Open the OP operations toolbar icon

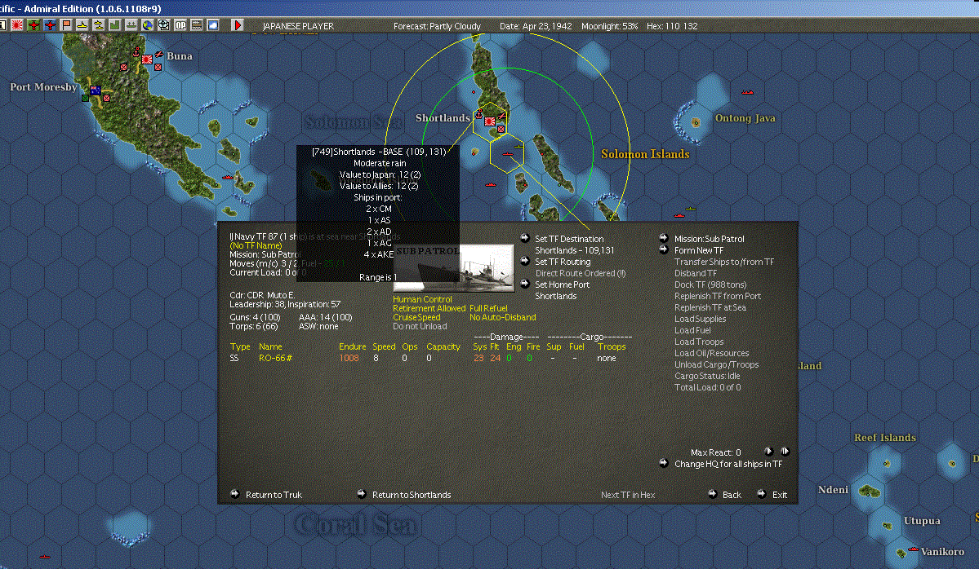(180, 25)
